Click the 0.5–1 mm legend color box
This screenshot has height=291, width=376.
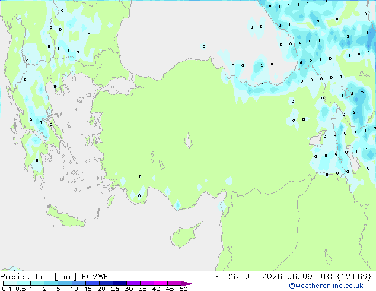coord(24,283)
